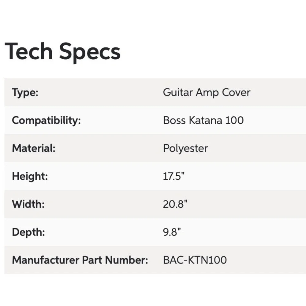Select the Material label

point(34,148)
